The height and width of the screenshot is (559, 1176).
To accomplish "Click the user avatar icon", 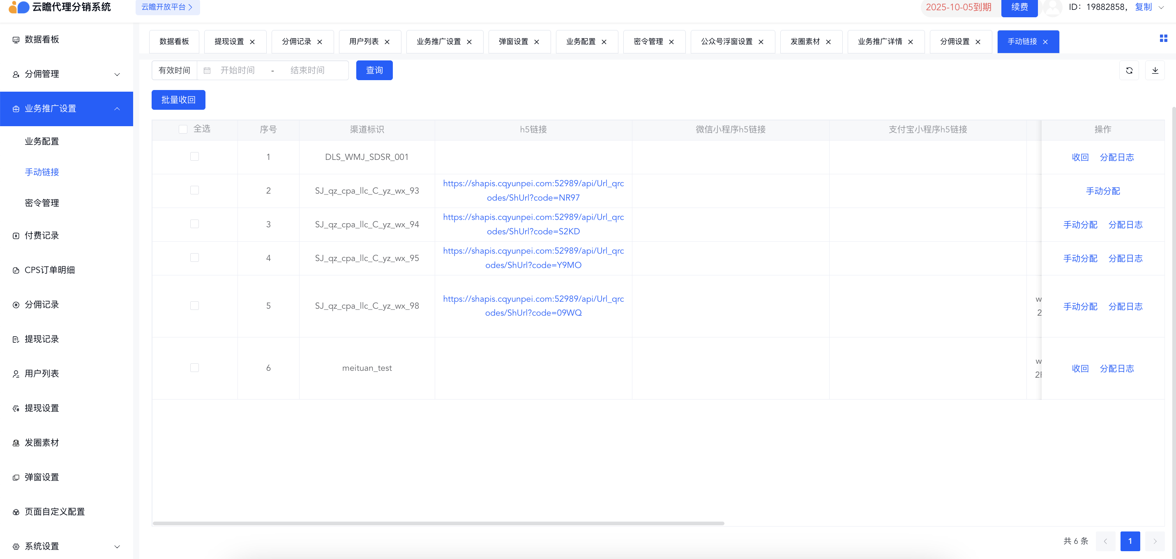I will [x=1052, y=7].
